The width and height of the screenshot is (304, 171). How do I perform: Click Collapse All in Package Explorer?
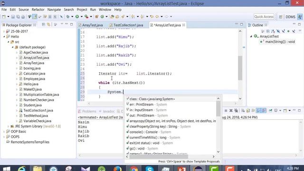click(43, 25)
